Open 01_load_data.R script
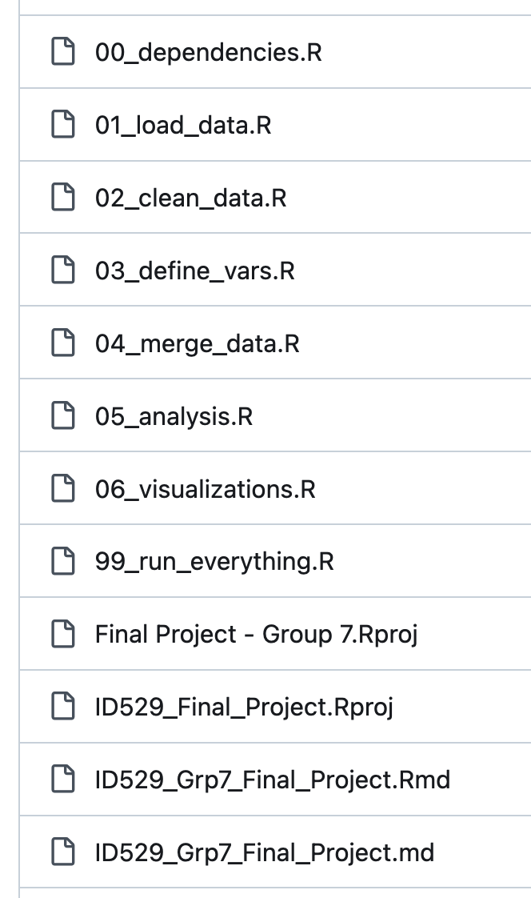This screenshot has height=898, width=531. click(183, 126)
